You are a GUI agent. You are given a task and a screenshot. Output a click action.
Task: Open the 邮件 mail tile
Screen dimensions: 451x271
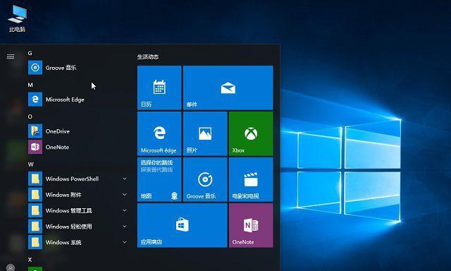[228, 88]
